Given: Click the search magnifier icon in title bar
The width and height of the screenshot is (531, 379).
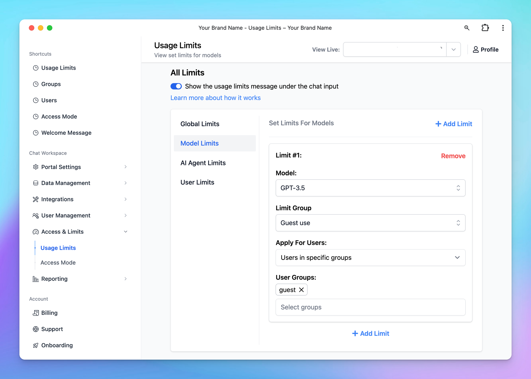Looking at the screenshot, I should [x=467, y=28].
